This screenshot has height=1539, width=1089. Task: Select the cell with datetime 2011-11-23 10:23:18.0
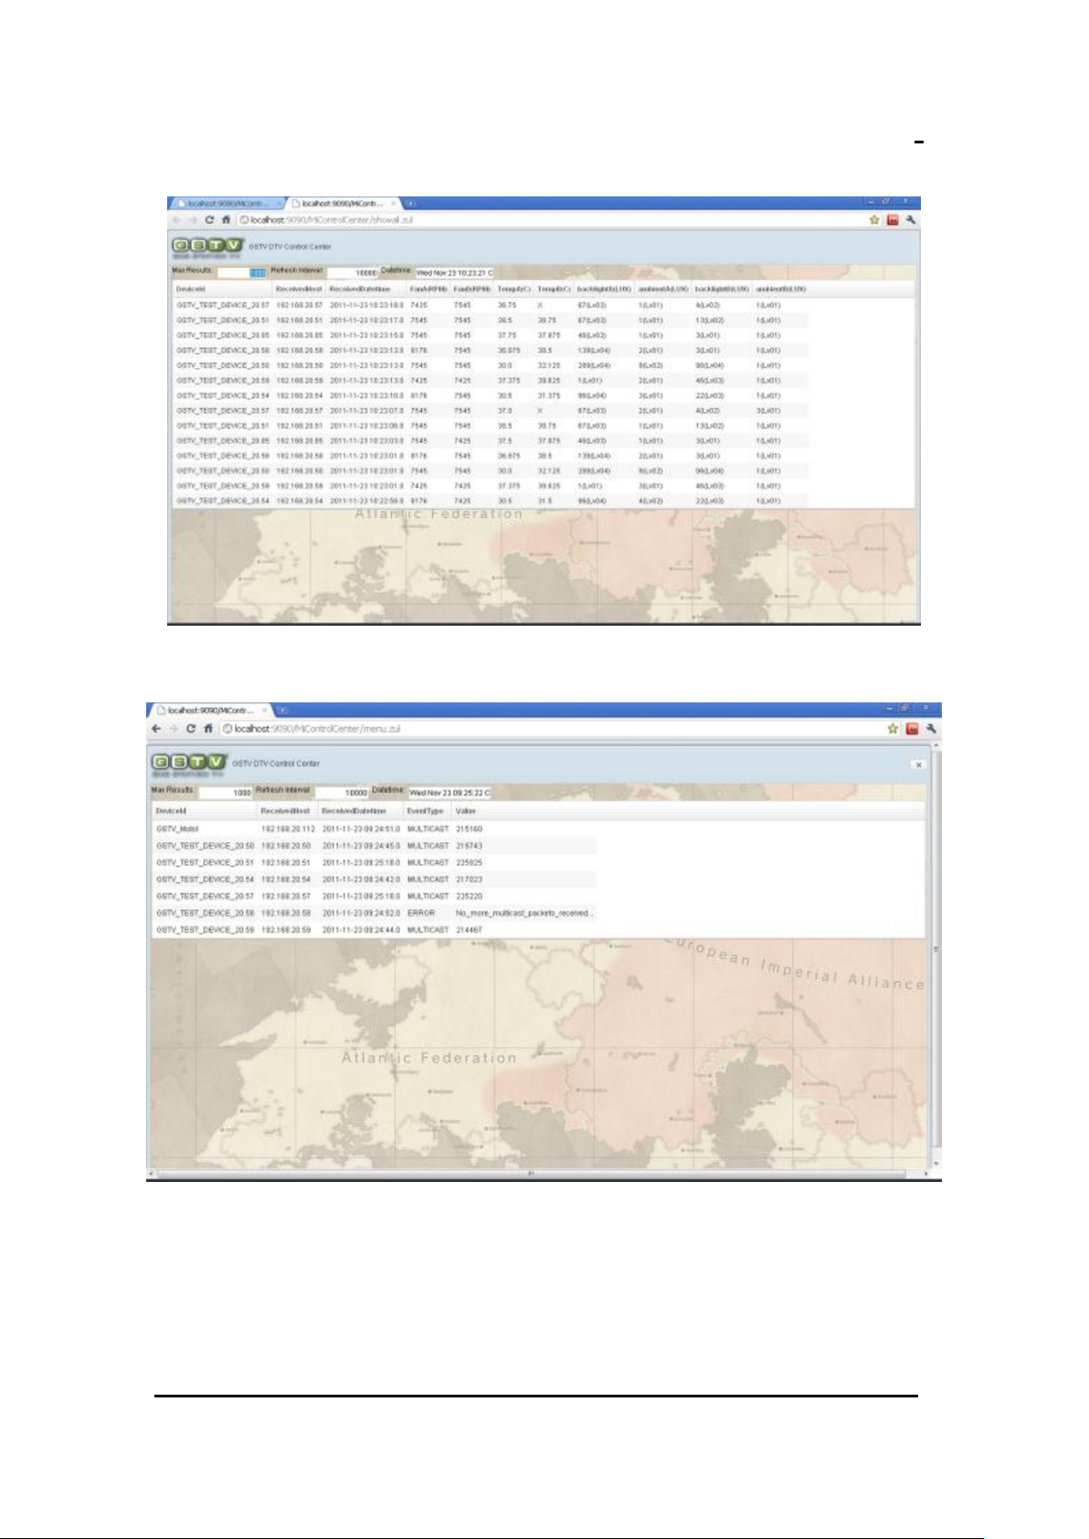[366, 305]
